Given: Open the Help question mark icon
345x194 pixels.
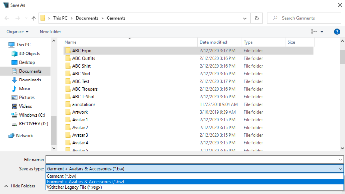Looking at the screenshot, I should (337, 32).
